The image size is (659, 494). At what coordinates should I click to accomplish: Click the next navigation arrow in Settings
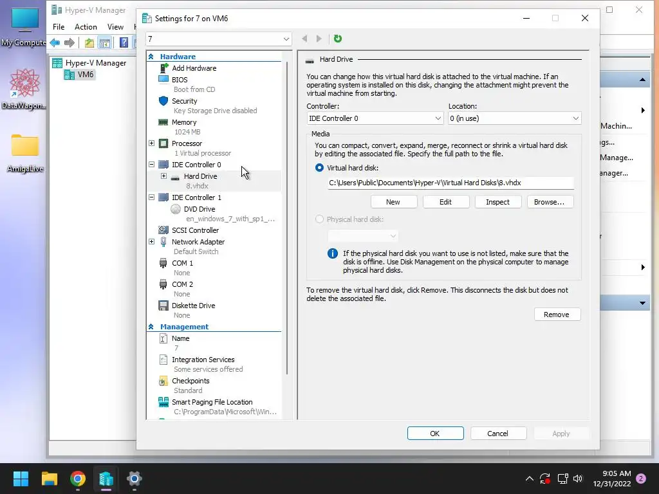tap(319, 39)
